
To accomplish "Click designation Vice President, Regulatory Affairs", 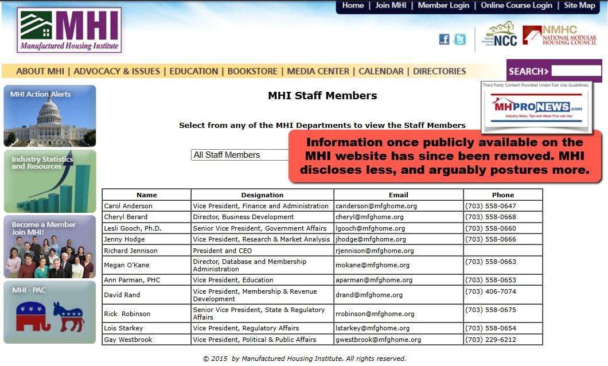I will point(246,328).
